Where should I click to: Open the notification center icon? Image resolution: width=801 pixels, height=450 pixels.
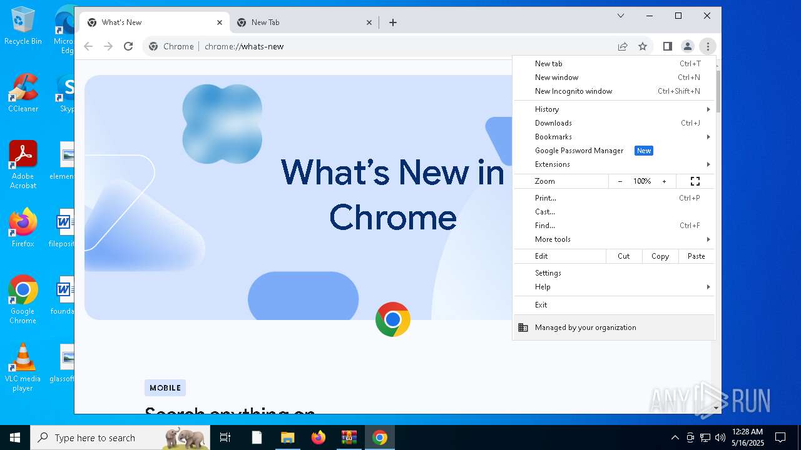(780, 437)
